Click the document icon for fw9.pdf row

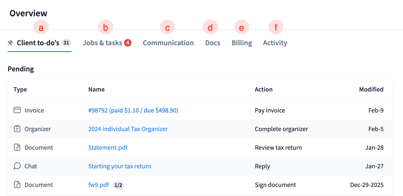(x=17, y=185)
